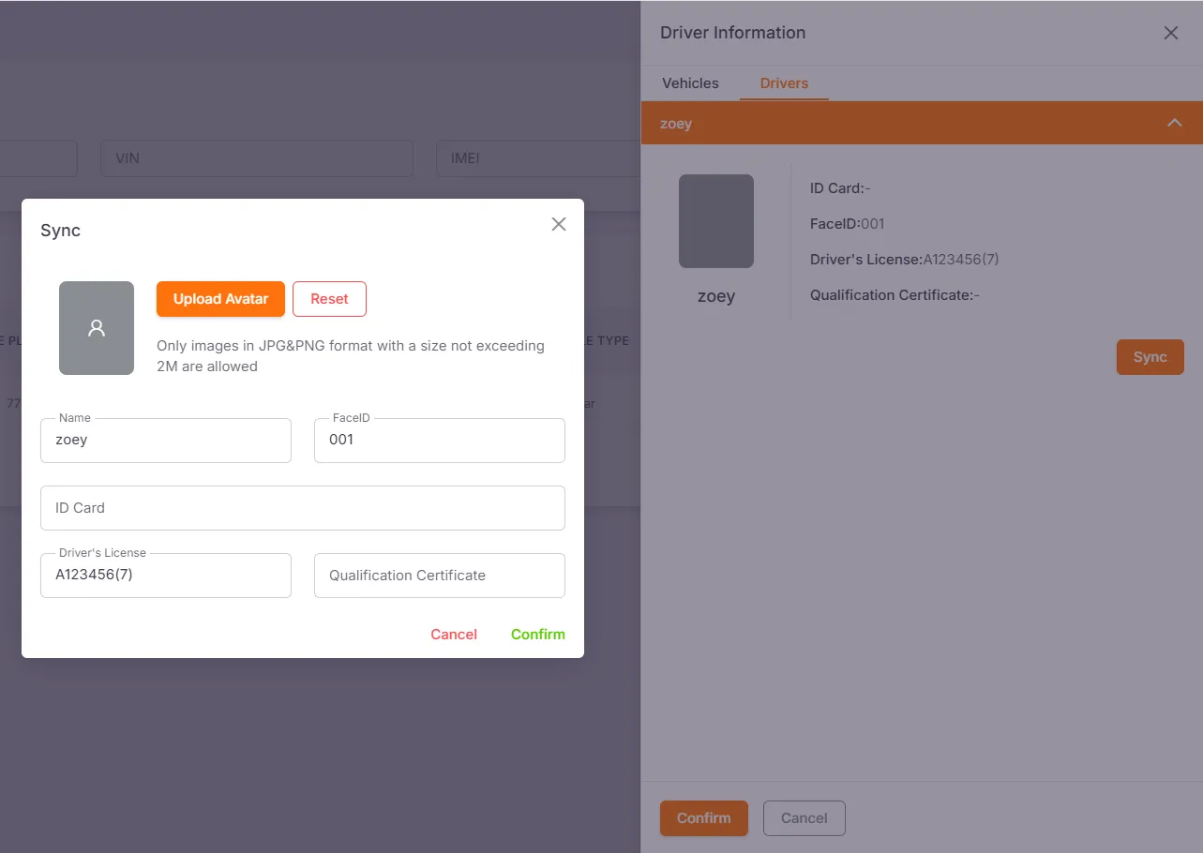Screen dimensions: 1203x853
Task: Click the Qualification Certificate input
Action: [x=439, y=576]
